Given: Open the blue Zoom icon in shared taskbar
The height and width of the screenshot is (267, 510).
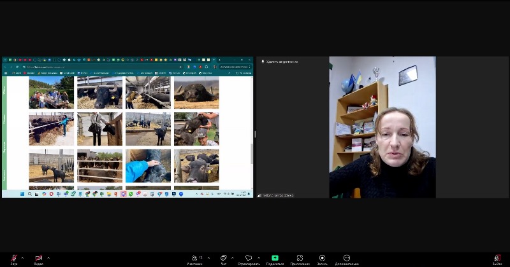Looking at the screenshot, I should tap(181, 194).
